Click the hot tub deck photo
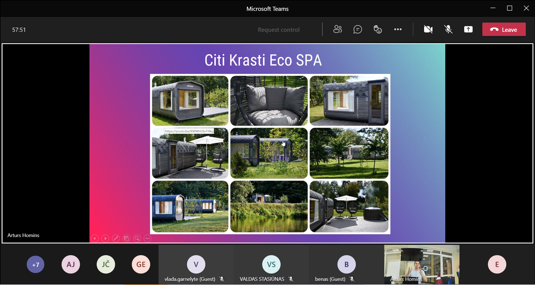The height and width of the screenshot is (285, 535). click(x=349, y=206)
